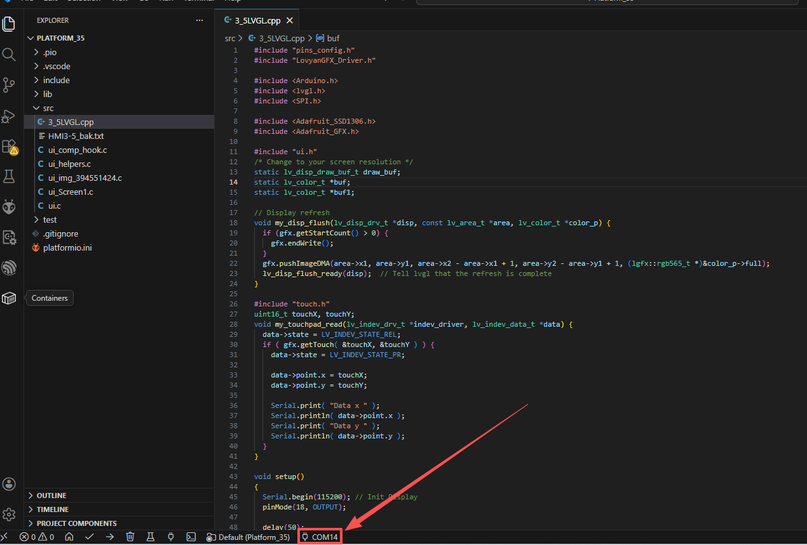Open Source Control view in activity bar
This screenshot has height=545, width=807.
click(9, 85)
